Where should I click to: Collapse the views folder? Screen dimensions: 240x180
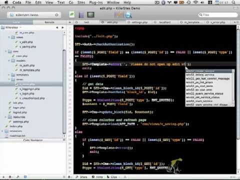pyautogui.click(x=9, y=37)
